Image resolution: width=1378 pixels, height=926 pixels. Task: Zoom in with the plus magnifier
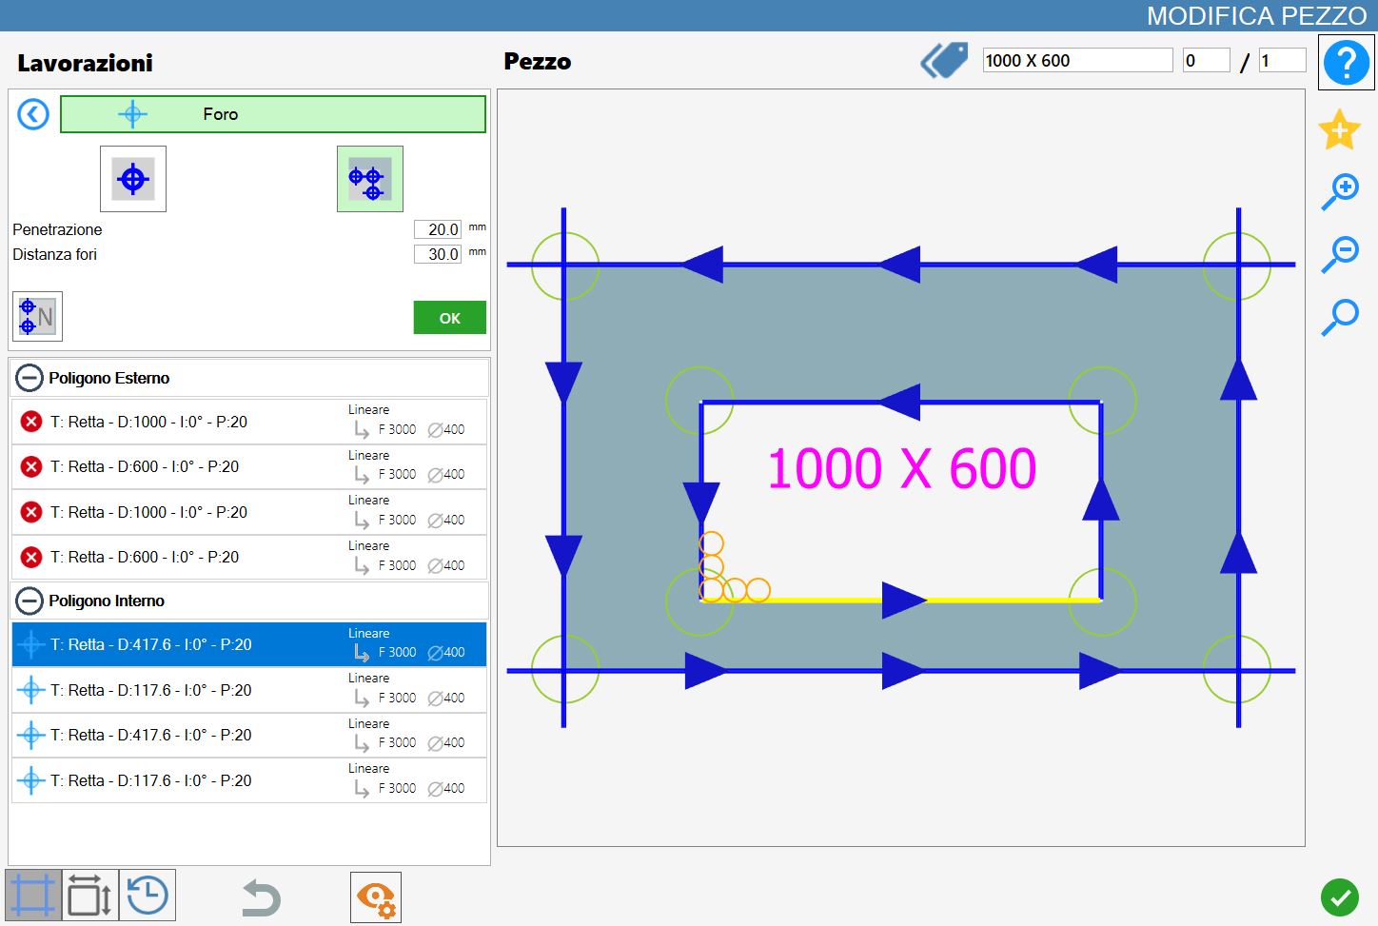tap(1340, 191)
